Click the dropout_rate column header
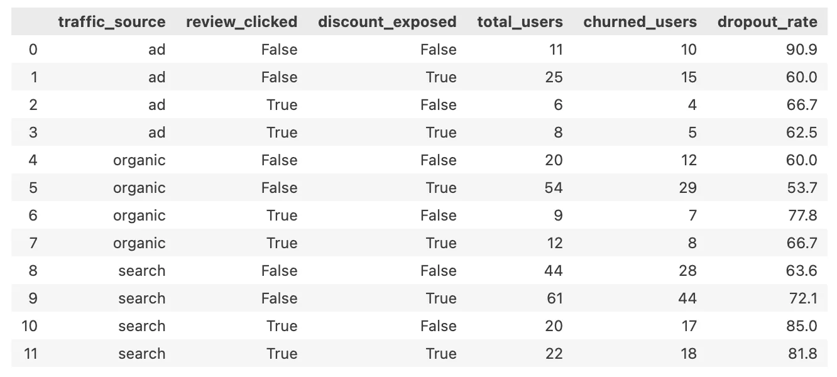Screen dimensions: 837x377 767,22
